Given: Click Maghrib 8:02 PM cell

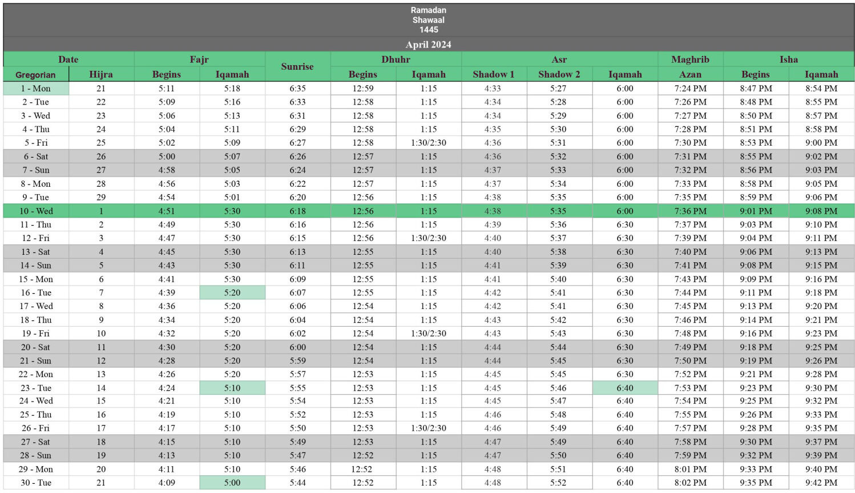Looking at the screenshot, I should pos(690,483).
